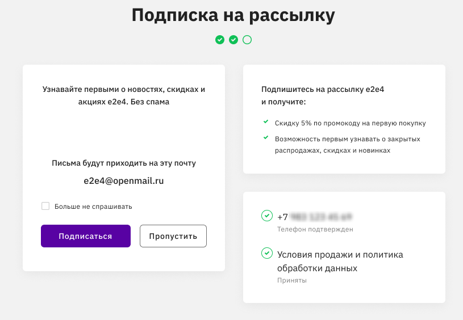Image resolution: width=463 pixels, height=320 pixels.
Task: Toggle the 'Больше не спрашивать' checkbox
Action: (45, 206)
